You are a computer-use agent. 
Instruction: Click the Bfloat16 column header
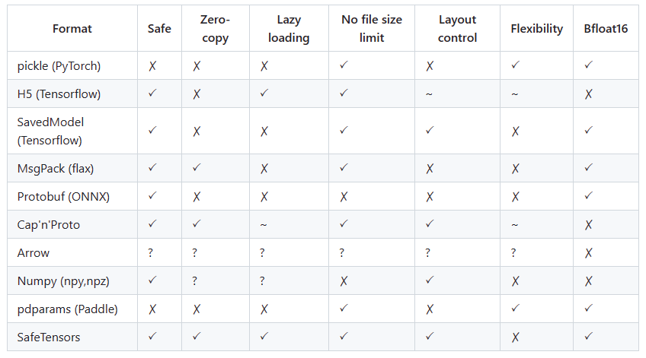pos(606,28)
